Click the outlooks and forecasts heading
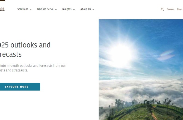 pos(25,50)
